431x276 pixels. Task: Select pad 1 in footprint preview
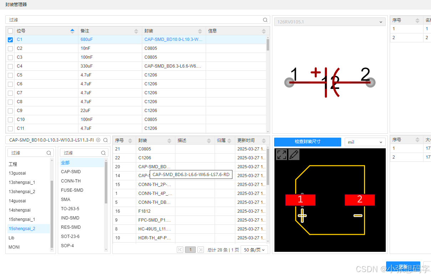300,200
